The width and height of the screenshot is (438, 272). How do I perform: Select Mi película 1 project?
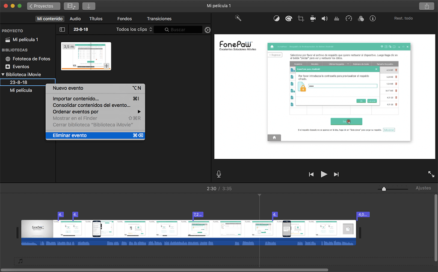click(25, 40)
